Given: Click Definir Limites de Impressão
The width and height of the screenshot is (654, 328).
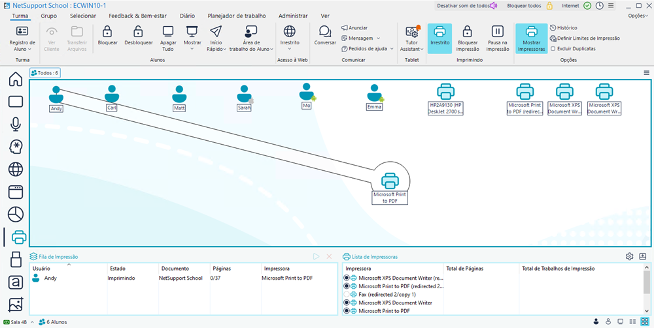Looking at the screenshot, I should (x=585, y=38).
